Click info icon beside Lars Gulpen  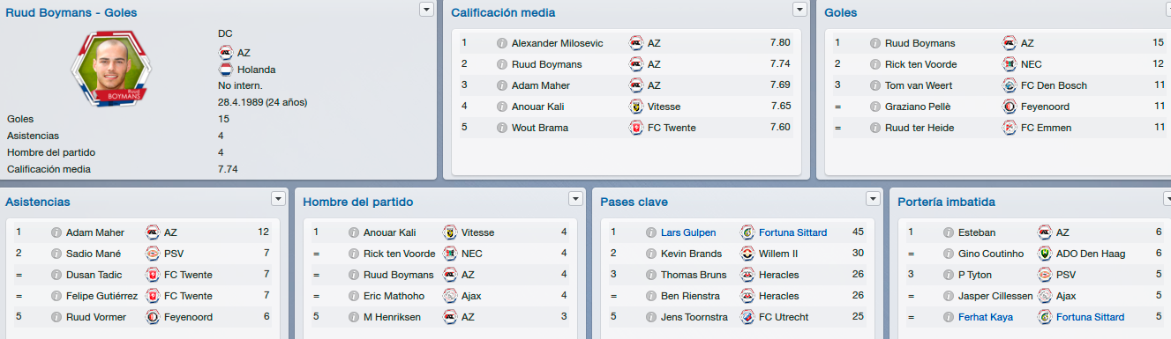pos(651,233)
